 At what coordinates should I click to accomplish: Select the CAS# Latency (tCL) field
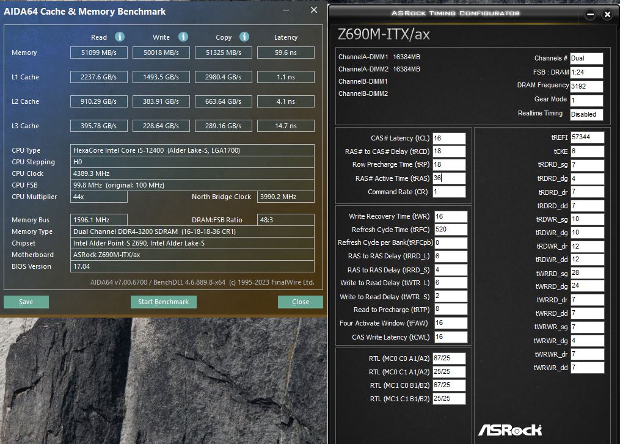point(449,138)
